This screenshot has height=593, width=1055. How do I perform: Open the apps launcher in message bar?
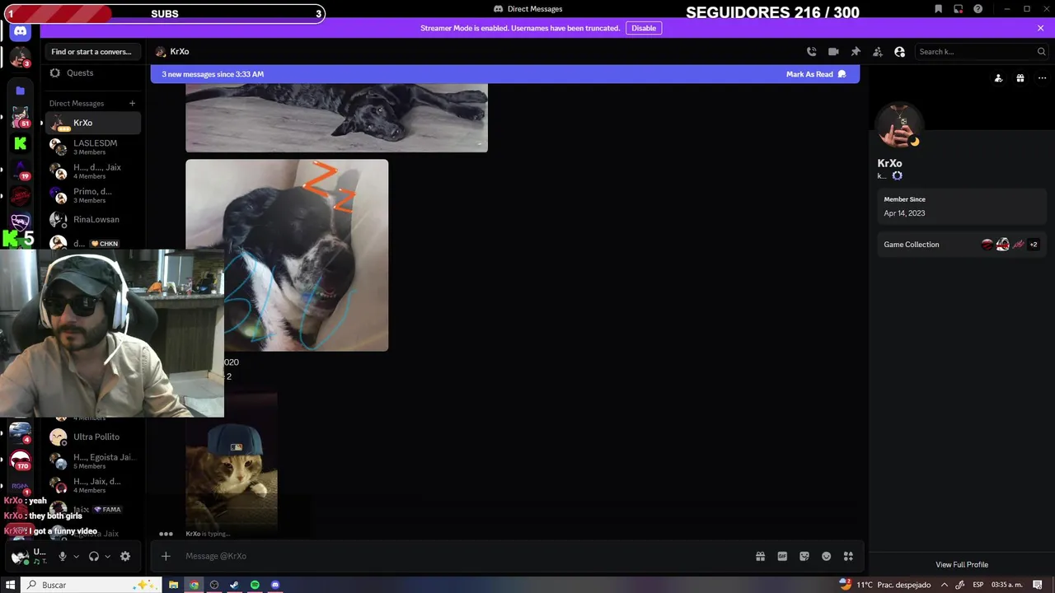click(x=848, y=557)
